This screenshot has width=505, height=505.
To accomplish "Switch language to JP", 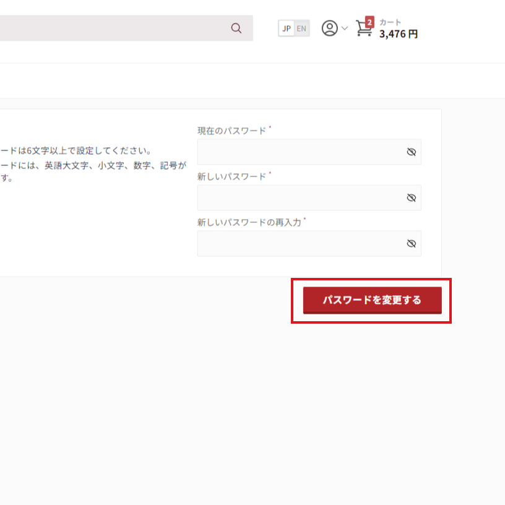I will [287, 28].
